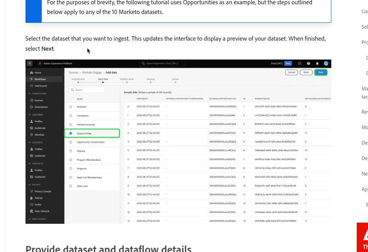Select the Named Accounts radio button
The width and height of the screenshot is (368, 252).
(71, 124)
